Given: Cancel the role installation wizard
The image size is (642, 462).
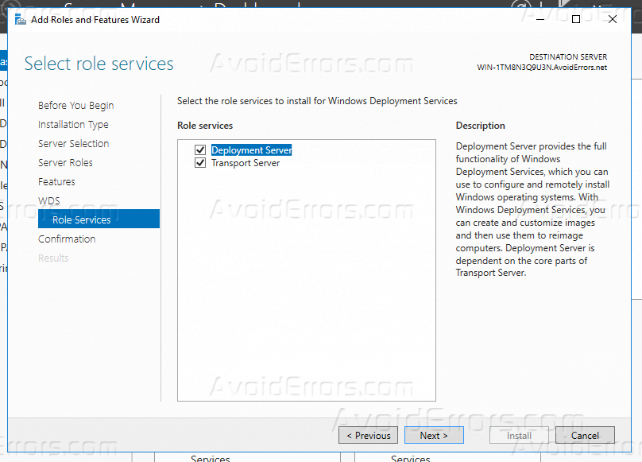Looking at the screenshot, I should tap(585, 436).
